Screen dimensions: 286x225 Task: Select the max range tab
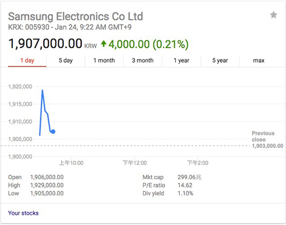tap(258, 60)
